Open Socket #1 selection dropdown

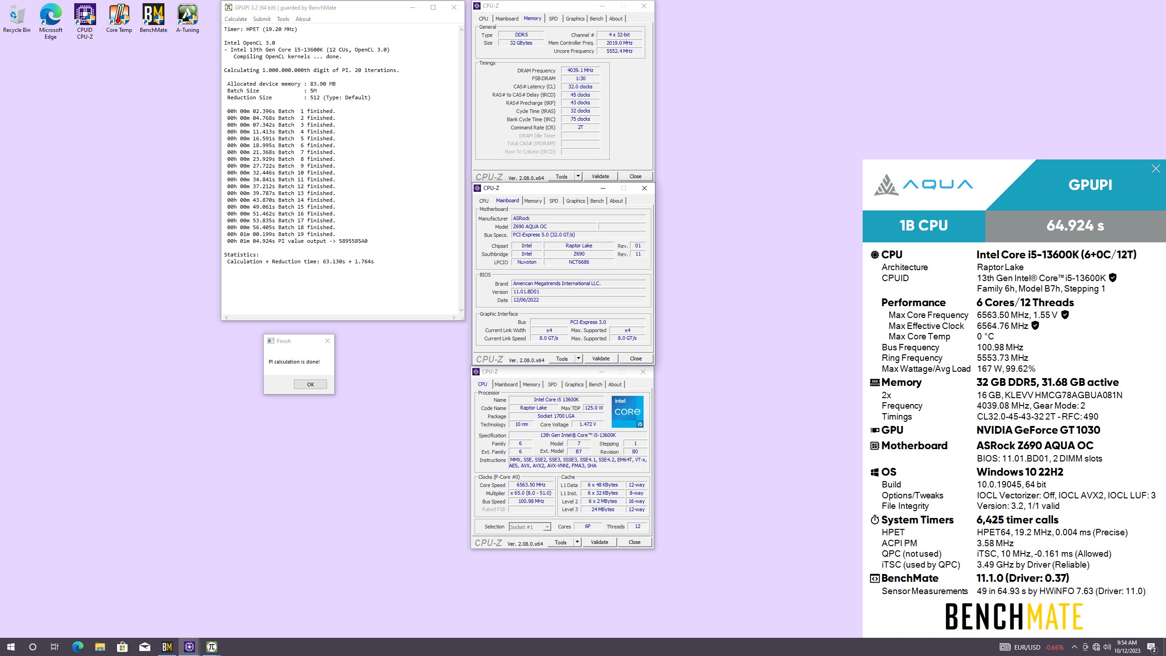[530, 527]
